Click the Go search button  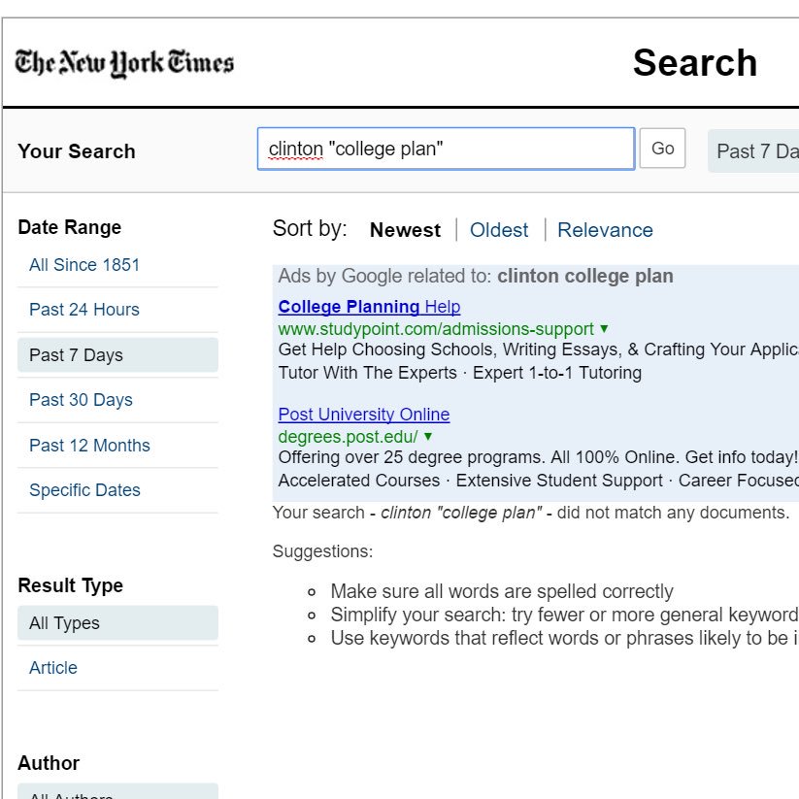tap(662, 149)
